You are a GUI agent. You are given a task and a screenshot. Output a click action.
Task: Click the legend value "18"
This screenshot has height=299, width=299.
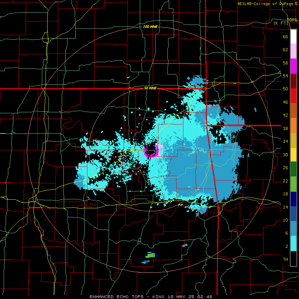(285, 194)
